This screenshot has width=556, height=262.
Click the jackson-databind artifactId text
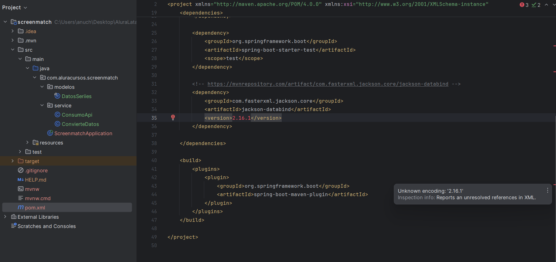pos(266,109)
